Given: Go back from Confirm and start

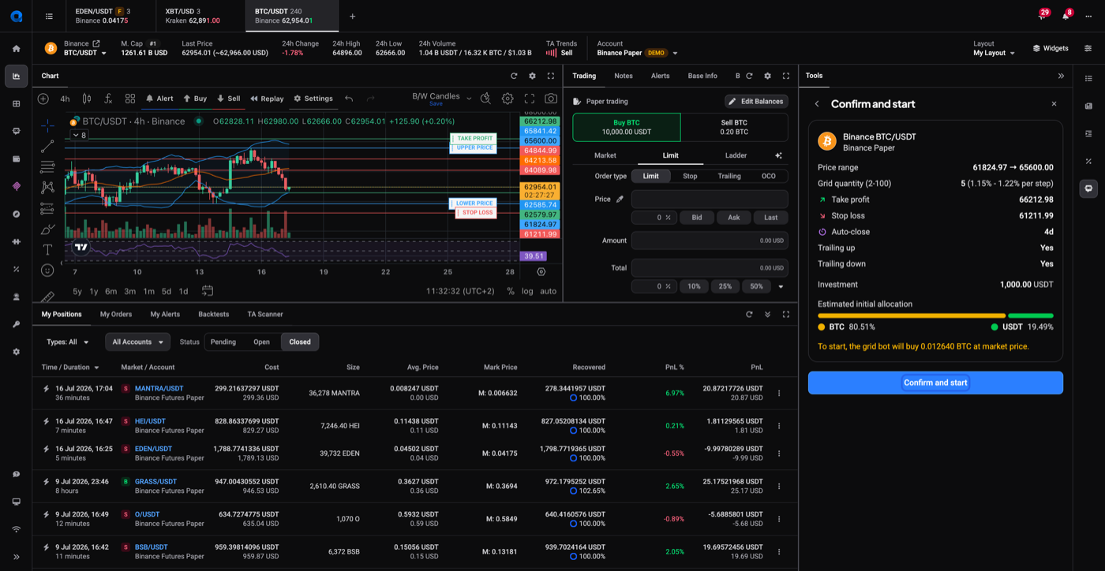Looking at the screenshot, I should (817, 104).
